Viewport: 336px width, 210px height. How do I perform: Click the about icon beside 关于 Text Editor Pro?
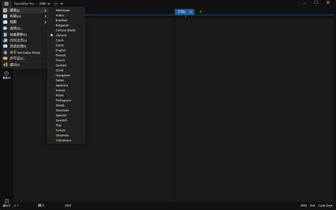click(5, 52)
